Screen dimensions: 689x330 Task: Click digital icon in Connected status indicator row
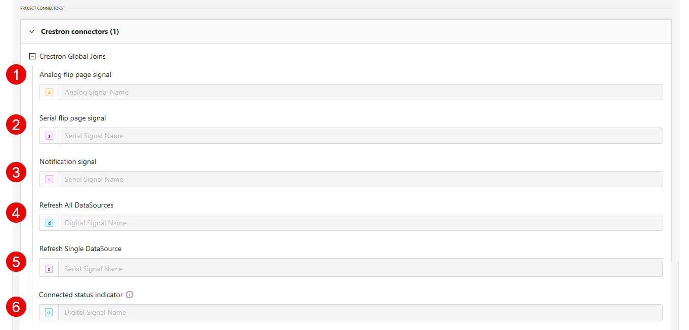[x=49, y=312]
